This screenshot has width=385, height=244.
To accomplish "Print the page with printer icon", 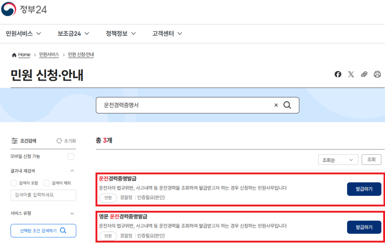I will [x=377, y=74].
